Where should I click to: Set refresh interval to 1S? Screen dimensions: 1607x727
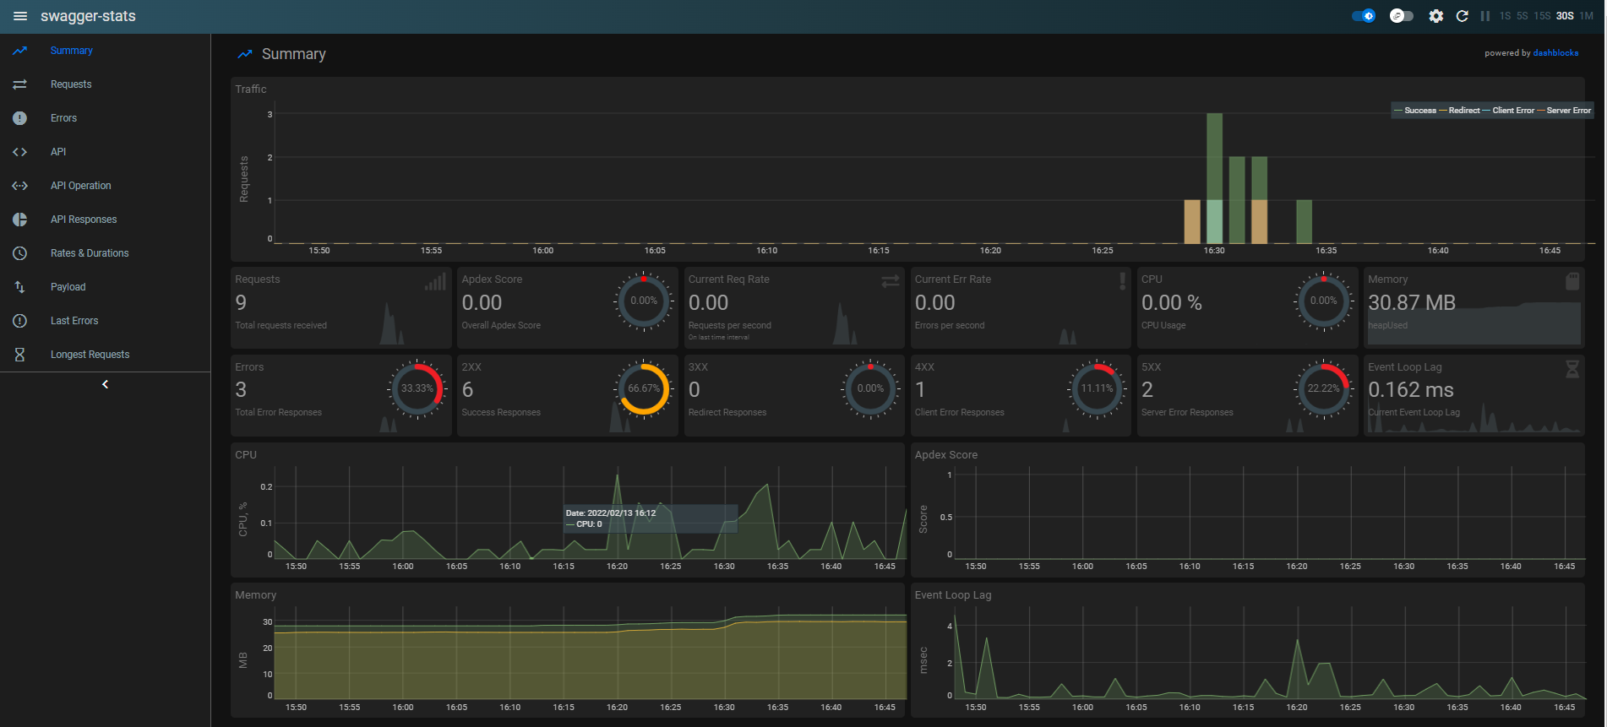[1506, 16]
